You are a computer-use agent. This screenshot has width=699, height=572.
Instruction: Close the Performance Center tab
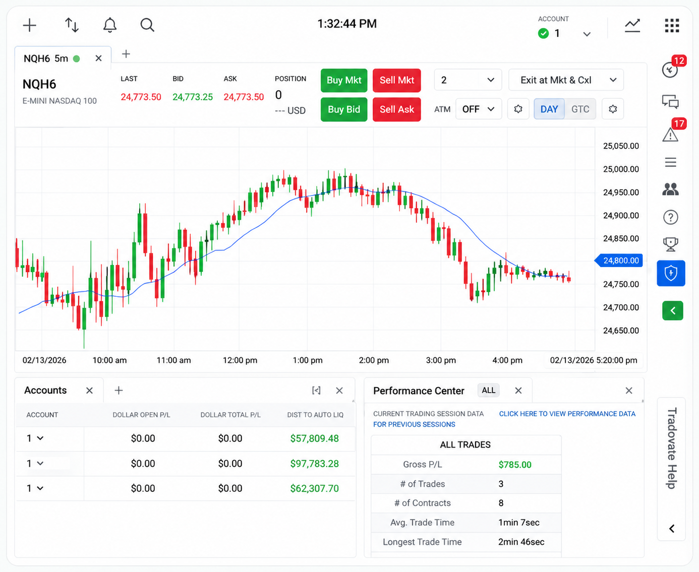(518, 391)
